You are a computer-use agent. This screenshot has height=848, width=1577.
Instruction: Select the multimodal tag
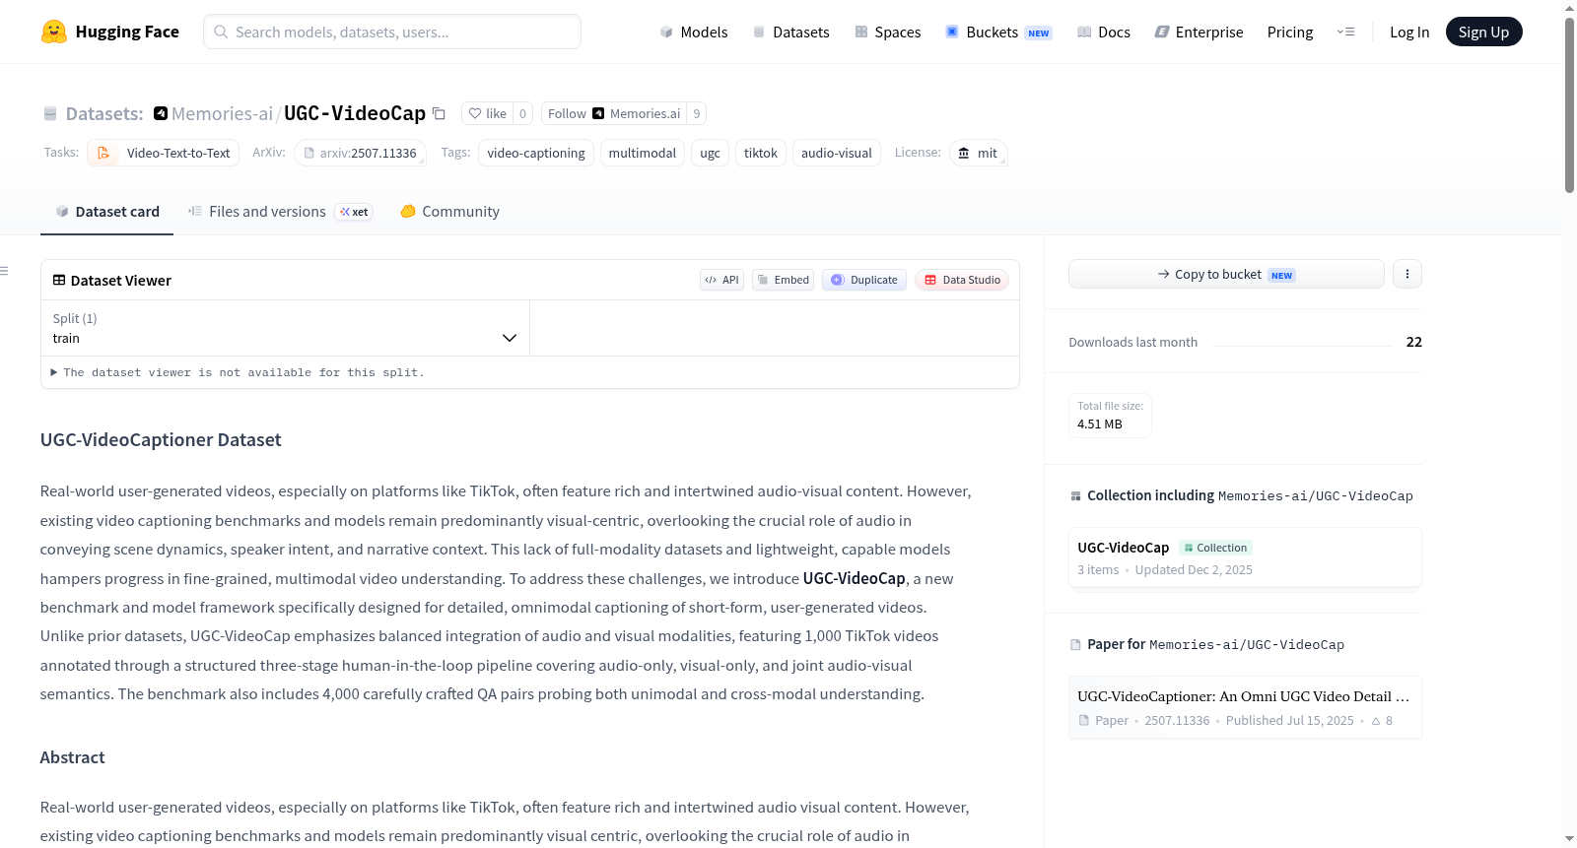[x=643, y=153]
